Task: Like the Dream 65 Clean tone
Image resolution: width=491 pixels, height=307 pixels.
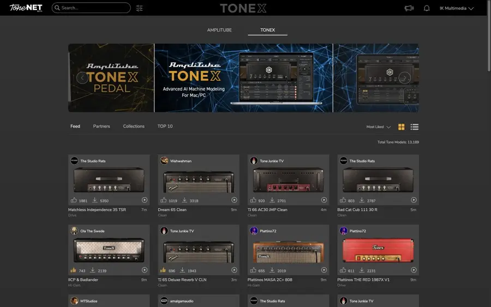Action: click(164, 200)
